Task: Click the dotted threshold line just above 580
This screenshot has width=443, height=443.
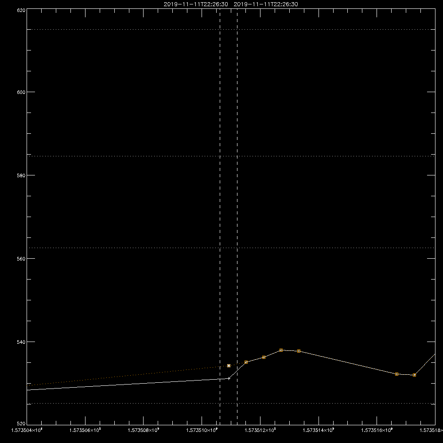Action: [231, 156]
